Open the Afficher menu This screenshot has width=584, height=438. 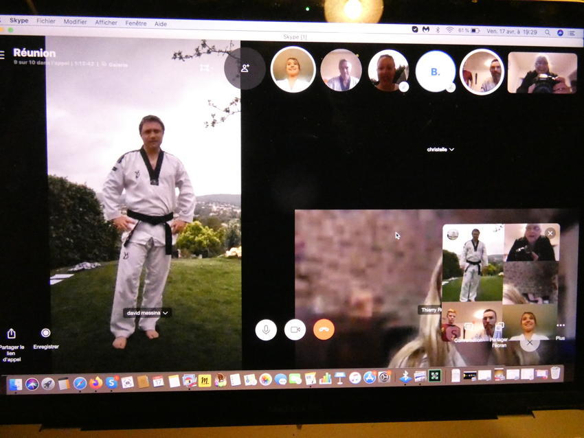[x=106, y=23]
